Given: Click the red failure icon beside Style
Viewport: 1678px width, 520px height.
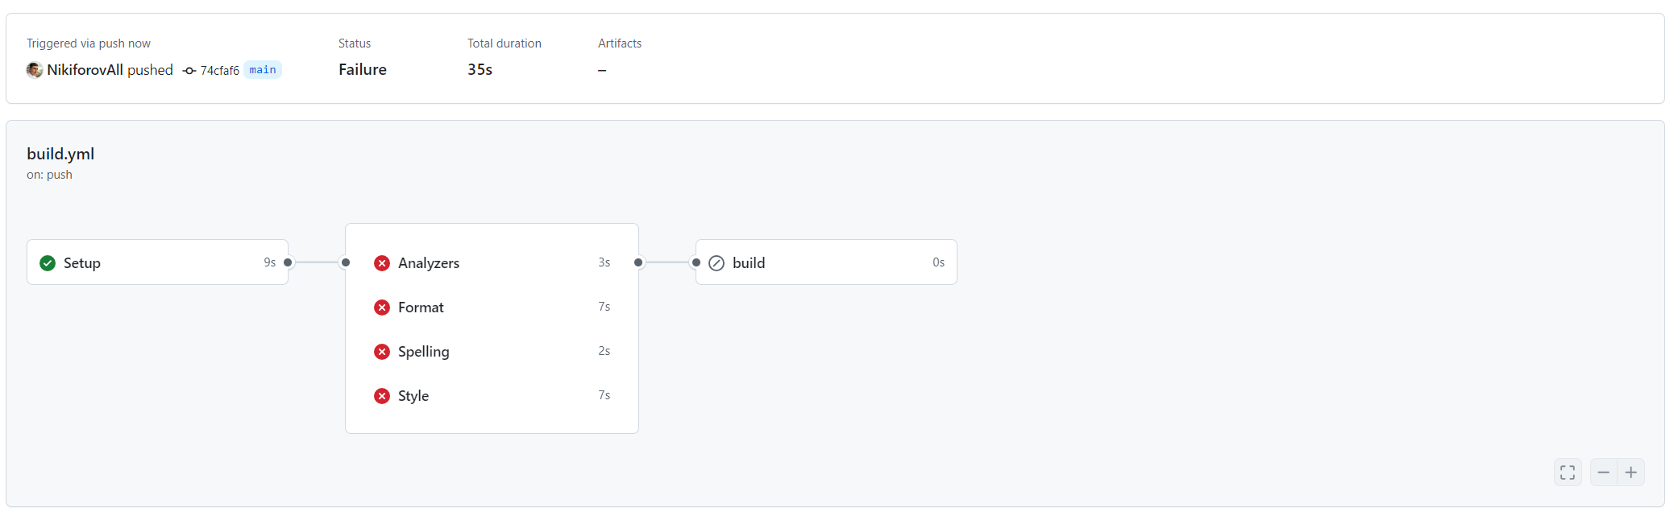Looking at the screenshot, I should (382, 396).
